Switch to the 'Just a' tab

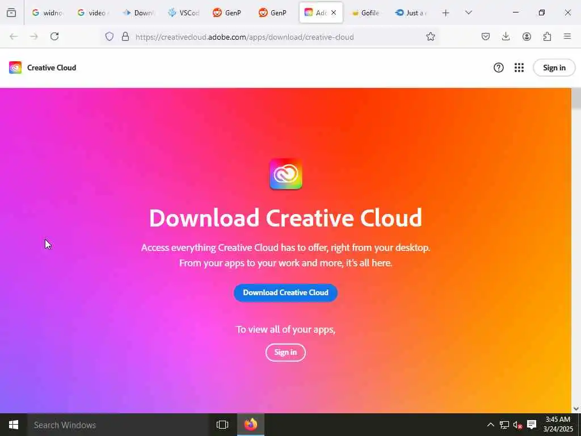click(x=411, y=12)
